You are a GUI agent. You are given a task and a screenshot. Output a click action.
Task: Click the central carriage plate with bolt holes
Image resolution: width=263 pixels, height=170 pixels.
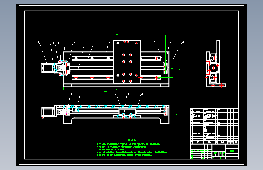click(127, 62)
